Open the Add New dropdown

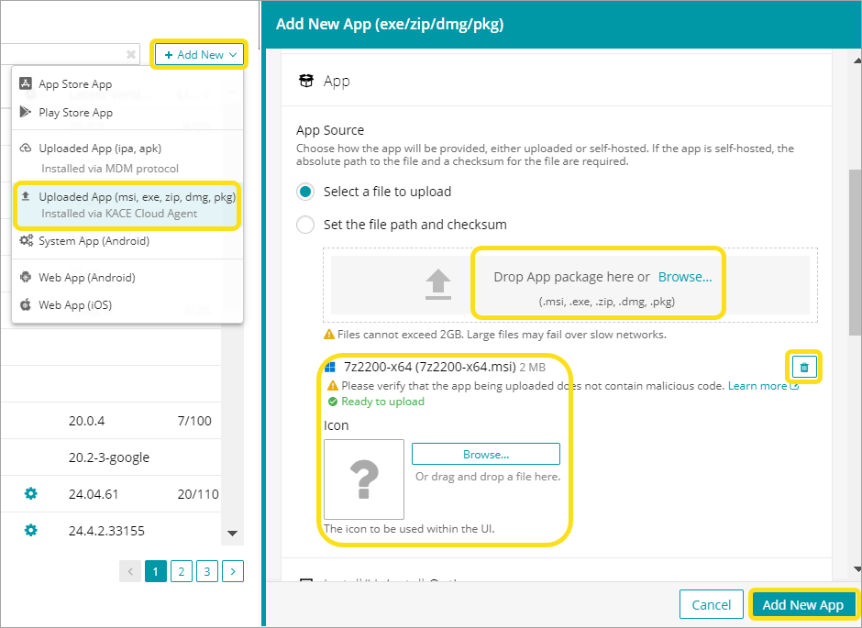coord(200,55)
